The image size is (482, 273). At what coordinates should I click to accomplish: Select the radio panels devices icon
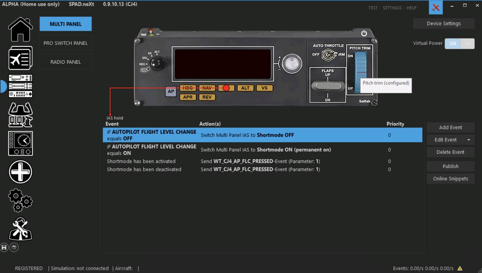[20, 86]
